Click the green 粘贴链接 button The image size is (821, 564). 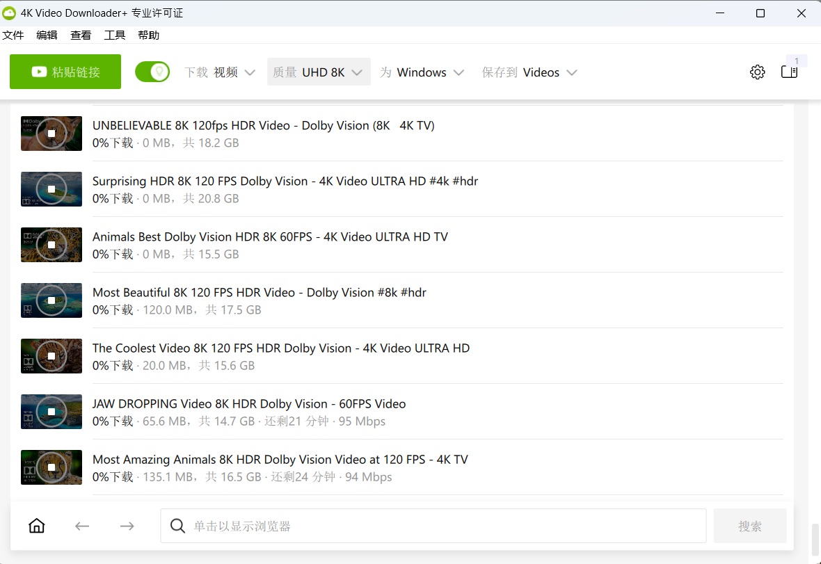pos(65,72)
